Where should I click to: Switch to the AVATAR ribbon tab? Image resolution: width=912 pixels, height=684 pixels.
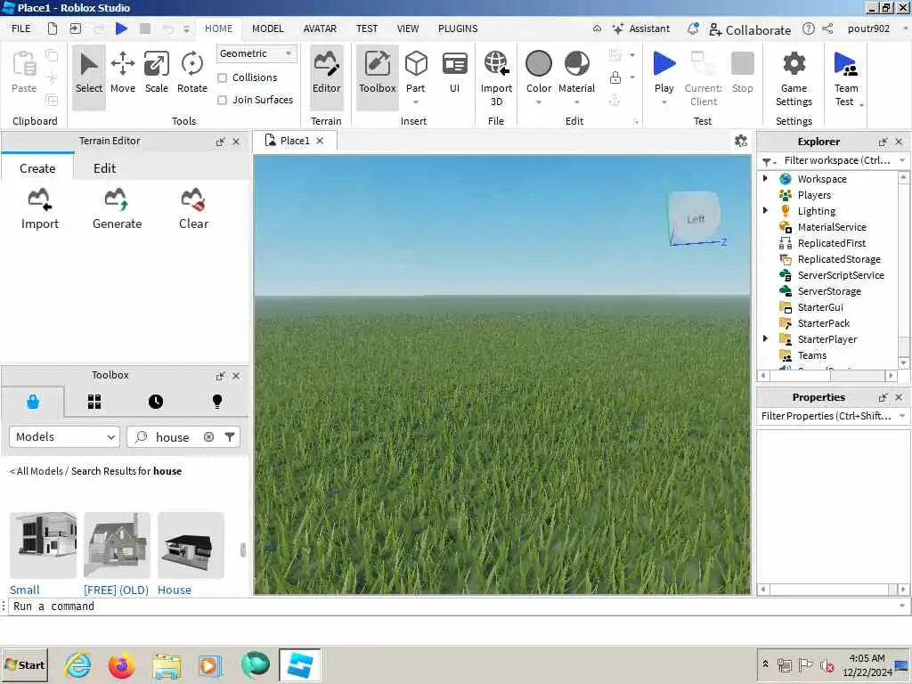tap(320, 28)
